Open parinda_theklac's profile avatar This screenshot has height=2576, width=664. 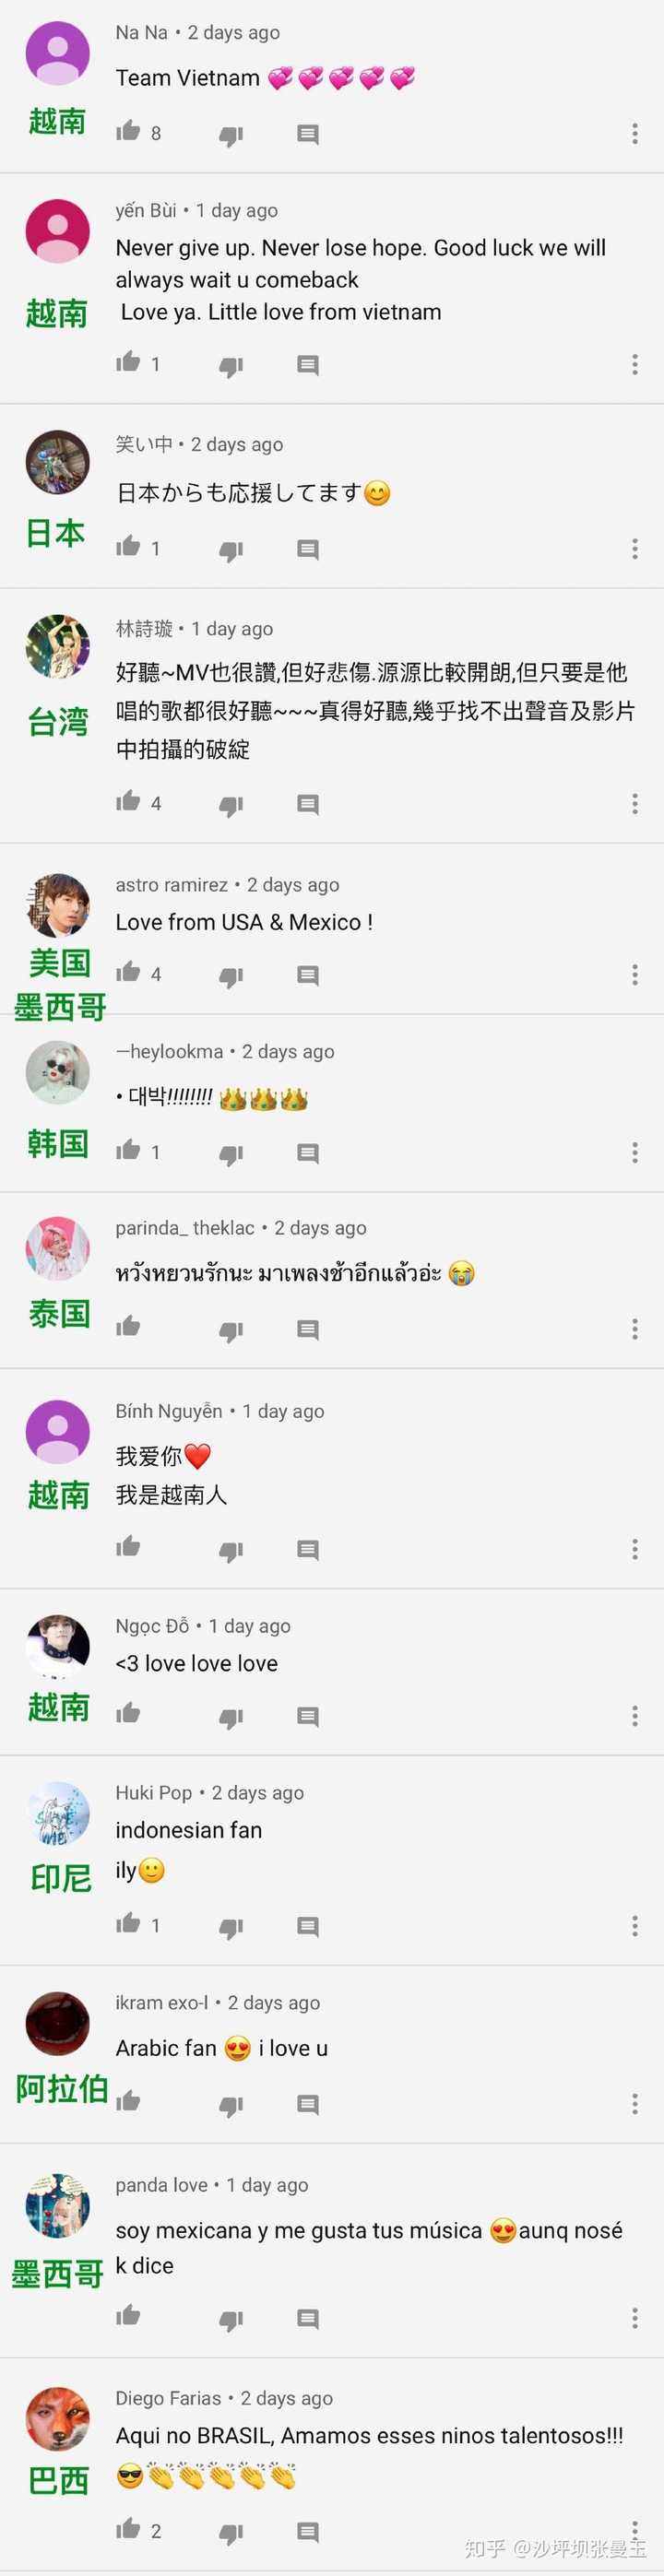(x=58, y=1248)
